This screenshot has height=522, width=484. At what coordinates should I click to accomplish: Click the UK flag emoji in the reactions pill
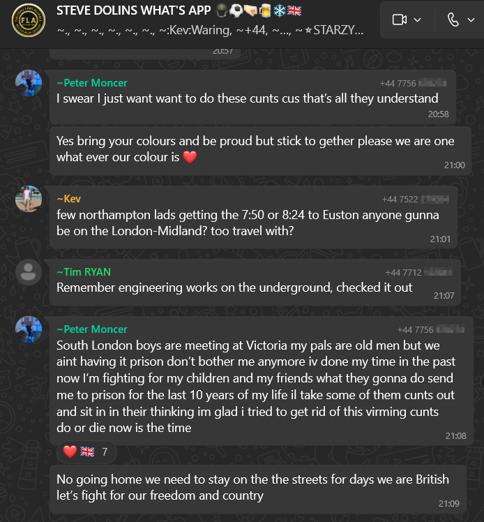tap(87, 452)
